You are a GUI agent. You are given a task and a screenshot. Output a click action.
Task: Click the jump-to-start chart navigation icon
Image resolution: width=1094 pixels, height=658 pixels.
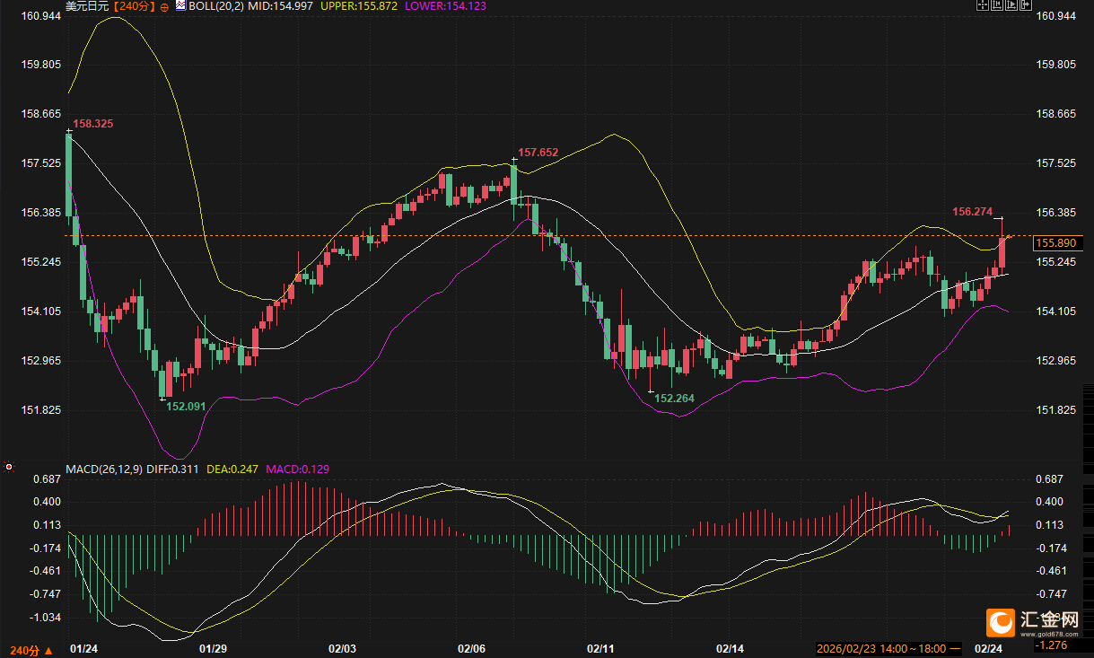point(997,4)
